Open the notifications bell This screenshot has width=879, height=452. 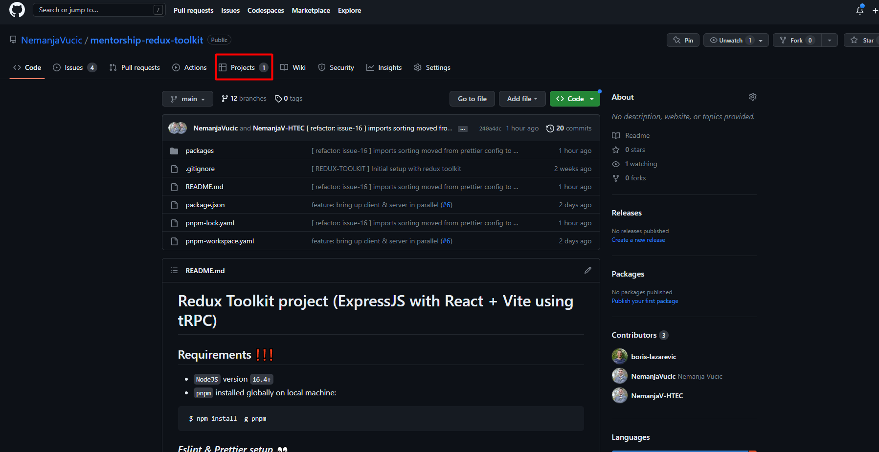[860, 10]
